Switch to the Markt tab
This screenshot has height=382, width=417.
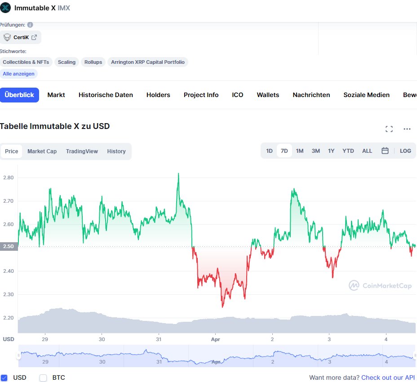56,95
